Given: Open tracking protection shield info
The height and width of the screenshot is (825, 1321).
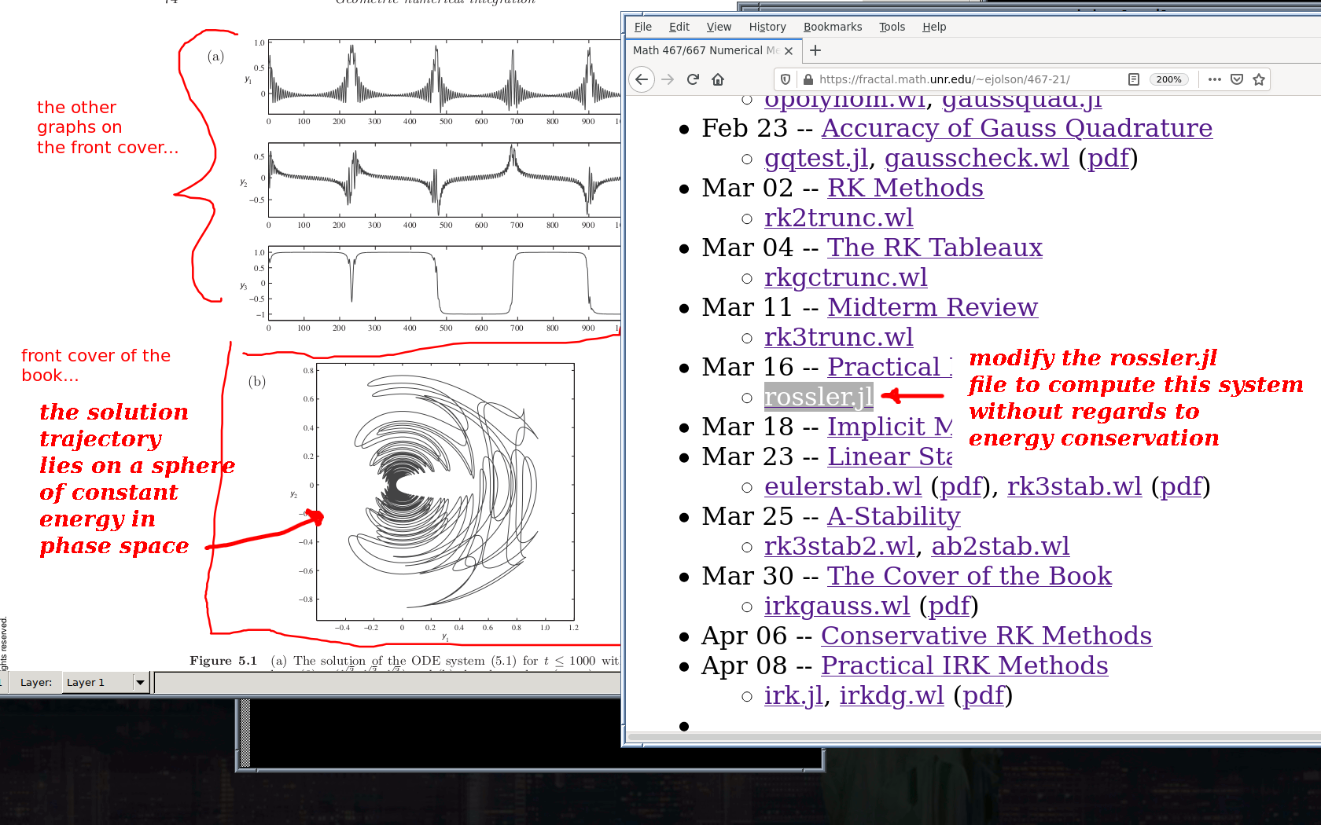Looking at the screenshot, I should click(785, 79).
